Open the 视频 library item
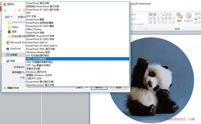 [12, 32]
